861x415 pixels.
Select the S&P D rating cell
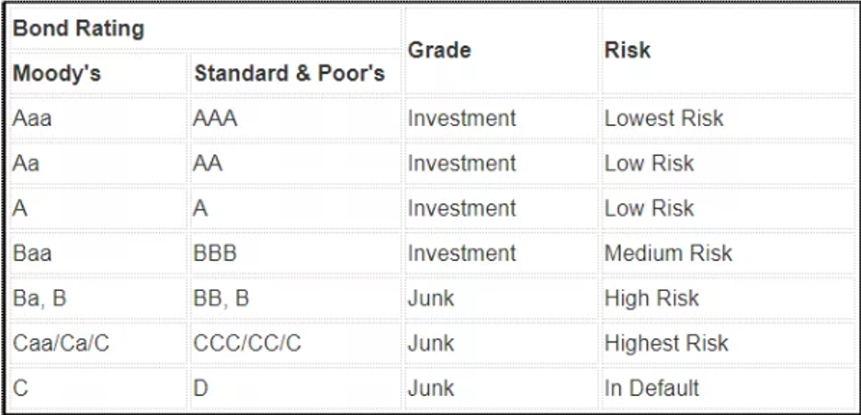point(201,388)
